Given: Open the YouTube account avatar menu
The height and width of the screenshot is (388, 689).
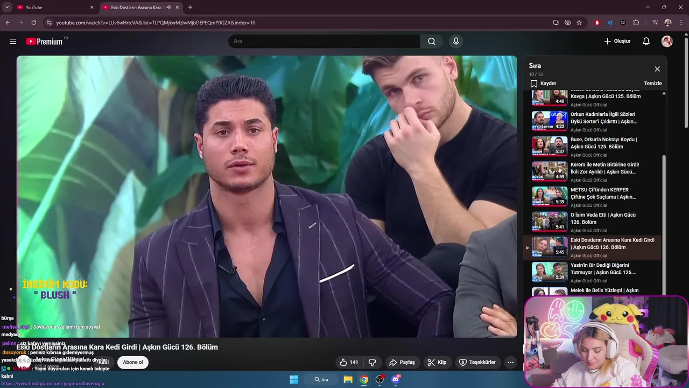Looking at the screenshot, I should point(667,41).
